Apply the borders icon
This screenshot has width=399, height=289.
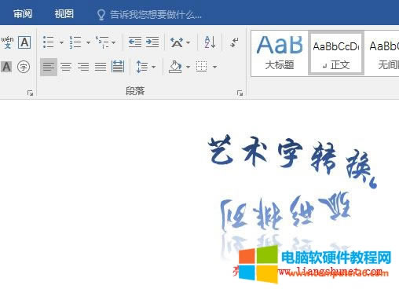[x=201, y=67]
